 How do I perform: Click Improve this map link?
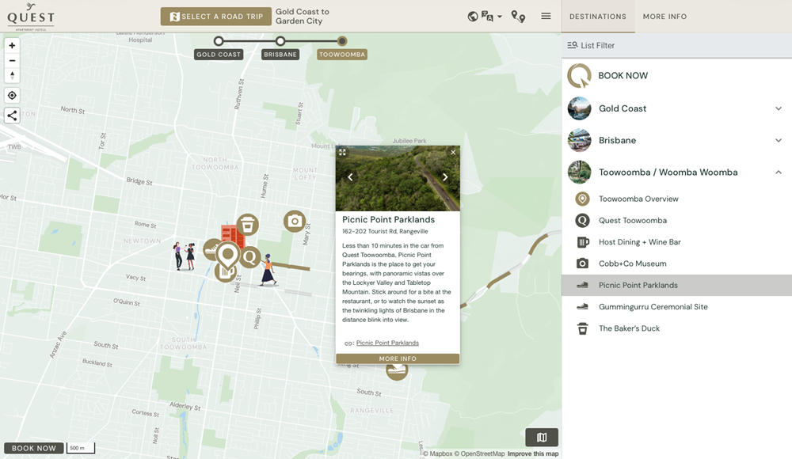(533, 454)
